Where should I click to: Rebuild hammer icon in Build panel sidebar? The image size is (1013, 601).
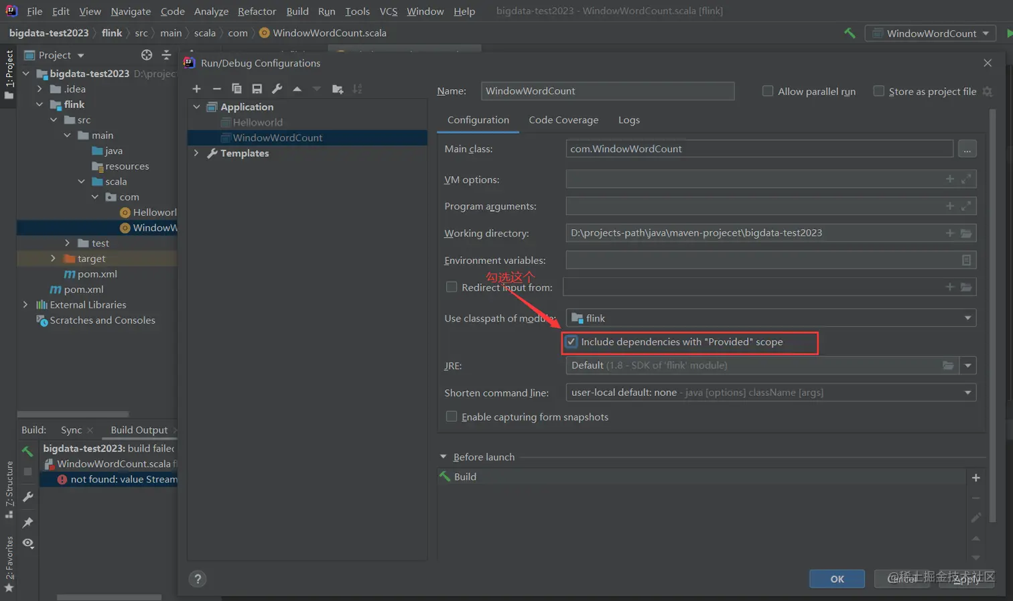tap(27, 451)
